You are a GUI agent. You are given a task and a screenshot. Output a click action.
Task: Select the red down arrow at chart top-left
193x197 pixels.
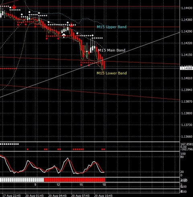pyautogui.click(x=14, y=7)
